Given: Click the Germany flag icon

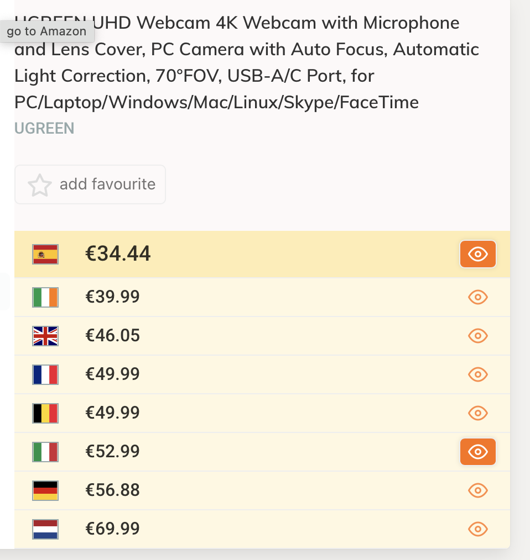Looking at the screenshot, I should coord(45,490).
